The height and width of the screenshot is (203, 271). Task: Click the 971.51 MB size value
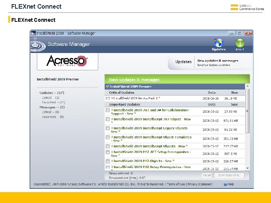pyautogui.click(x=231, y=121)
